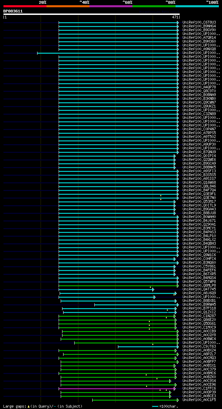This screenshot has width=222, height=409.
Task: Click the =100char scale legend bar
Action: coord(155,406)
